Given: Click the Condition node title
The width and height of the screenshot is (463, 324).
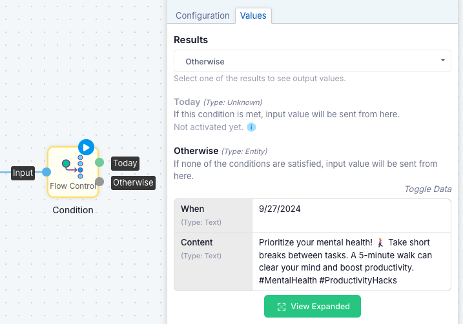Looking at the screenshot, I should coord(73,210).
